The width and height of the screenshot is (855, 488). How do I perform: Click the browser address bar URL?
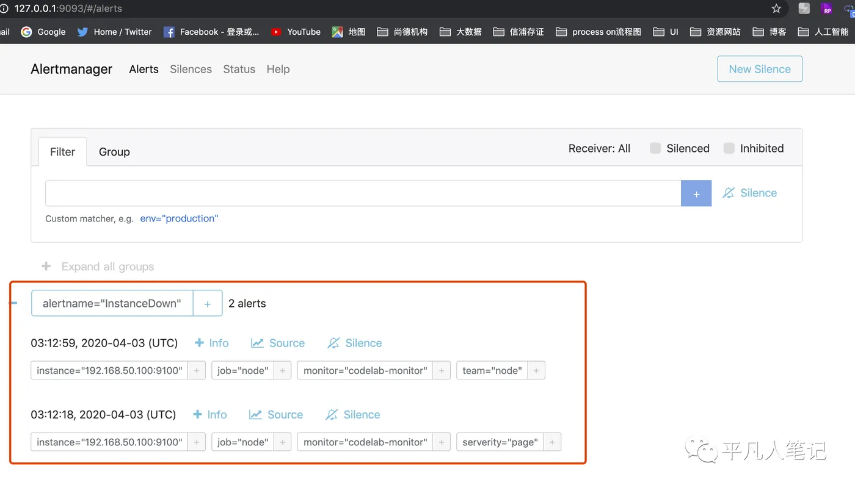tap(68, 9)
